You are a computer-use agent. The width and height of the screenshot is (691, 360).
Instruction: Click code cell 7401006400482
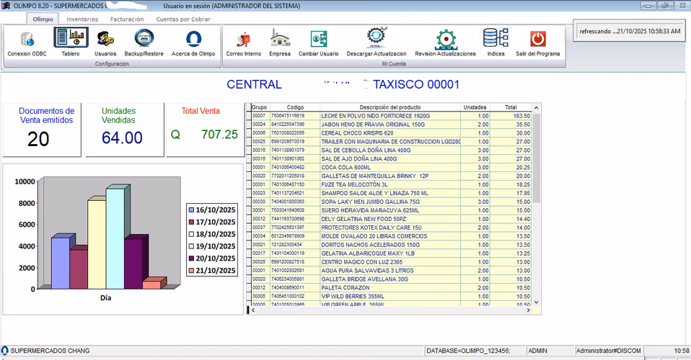(x=288, y=168)
